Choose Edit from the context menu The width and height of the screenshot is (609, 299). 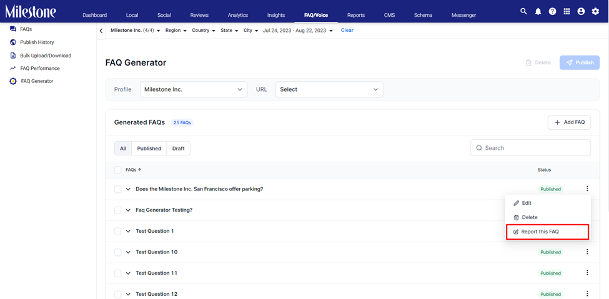[548, 203]
